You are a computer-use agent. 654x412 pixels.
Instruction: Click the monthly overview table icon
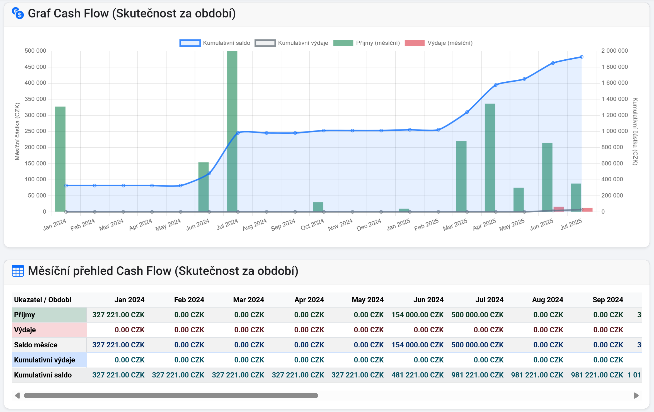tap(18, 271)
